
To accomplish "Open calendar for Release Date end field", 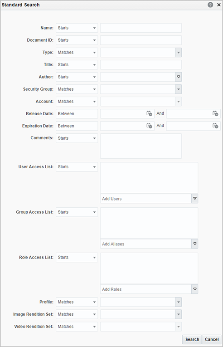I will (x=215, y=113).
